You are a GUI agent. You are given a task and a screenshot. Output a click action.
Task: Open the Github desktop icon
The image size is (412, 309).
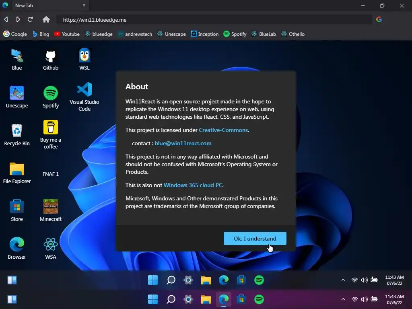pyautogui.click(x=50, y=59)
